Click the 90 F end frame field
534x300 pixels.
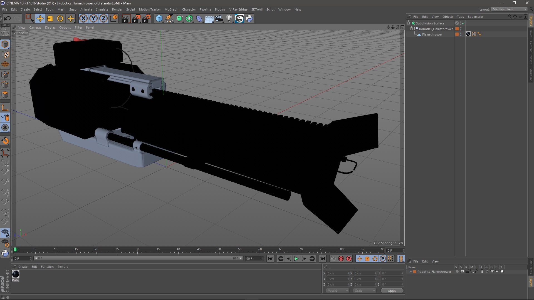point(254,258)
